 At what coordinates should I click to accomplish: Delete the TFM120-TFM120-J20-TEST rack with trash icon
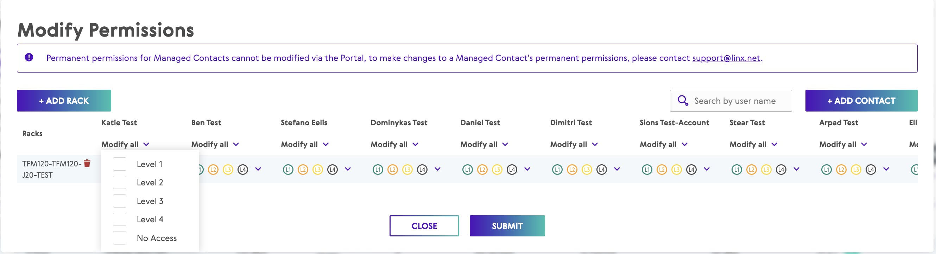point(87,163)
